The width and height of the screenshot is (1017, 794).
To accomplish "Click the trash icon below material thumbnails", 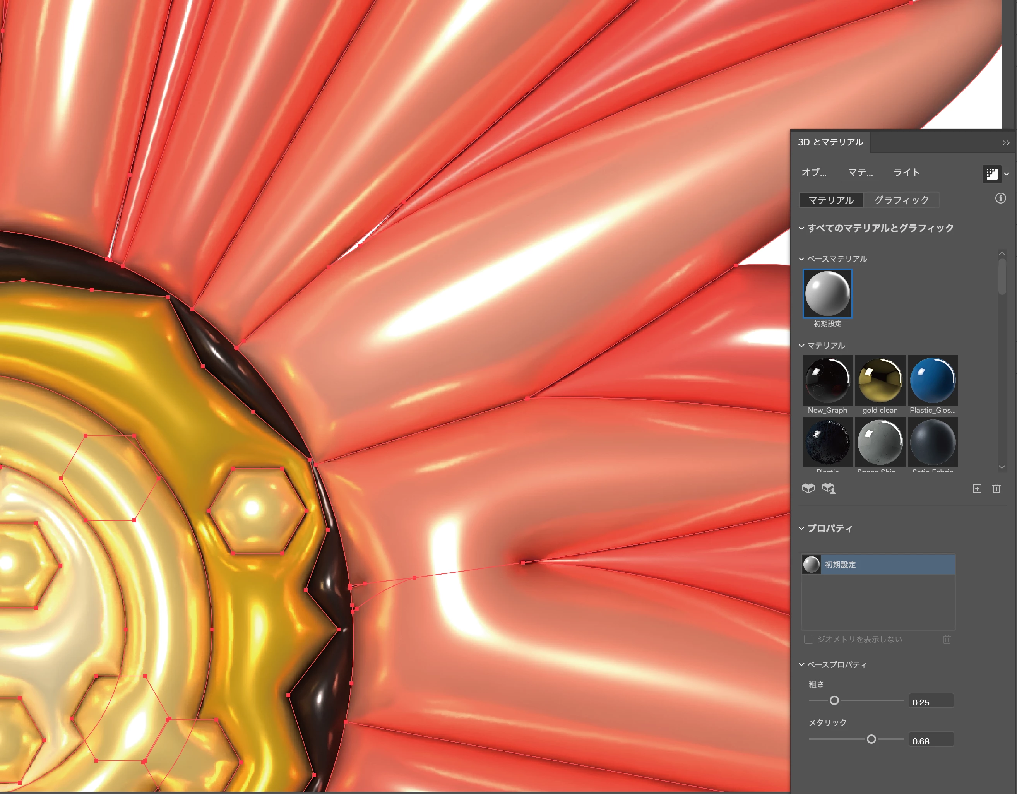I will click(996, 488).
